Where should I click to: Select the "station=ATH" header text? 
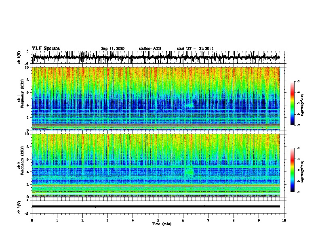pos(150,48)
